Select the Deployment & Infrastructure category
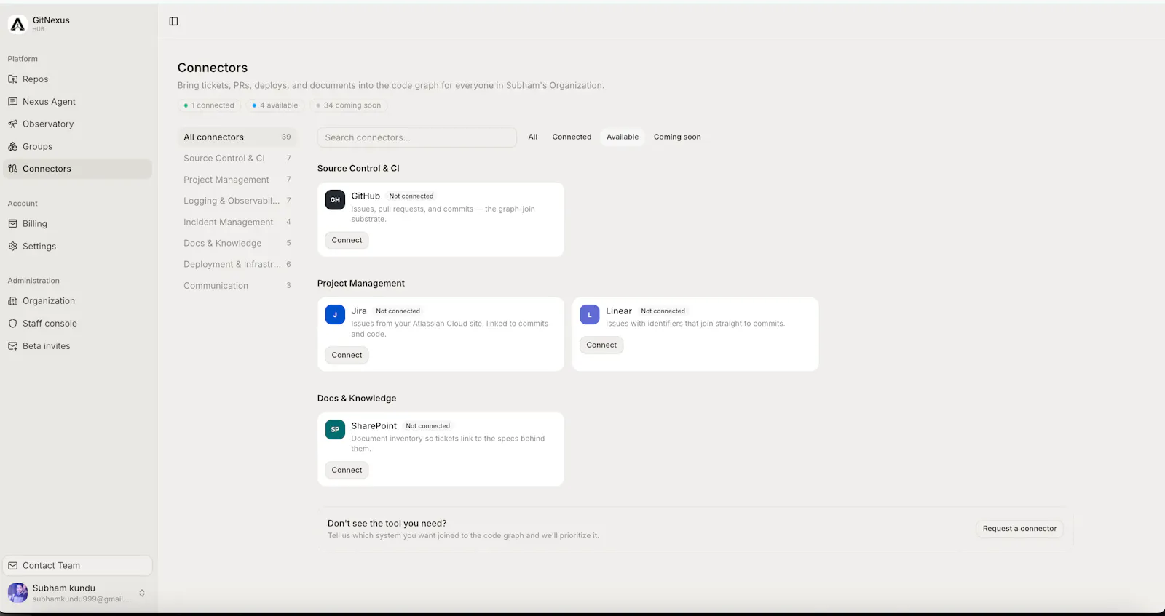 237,264
